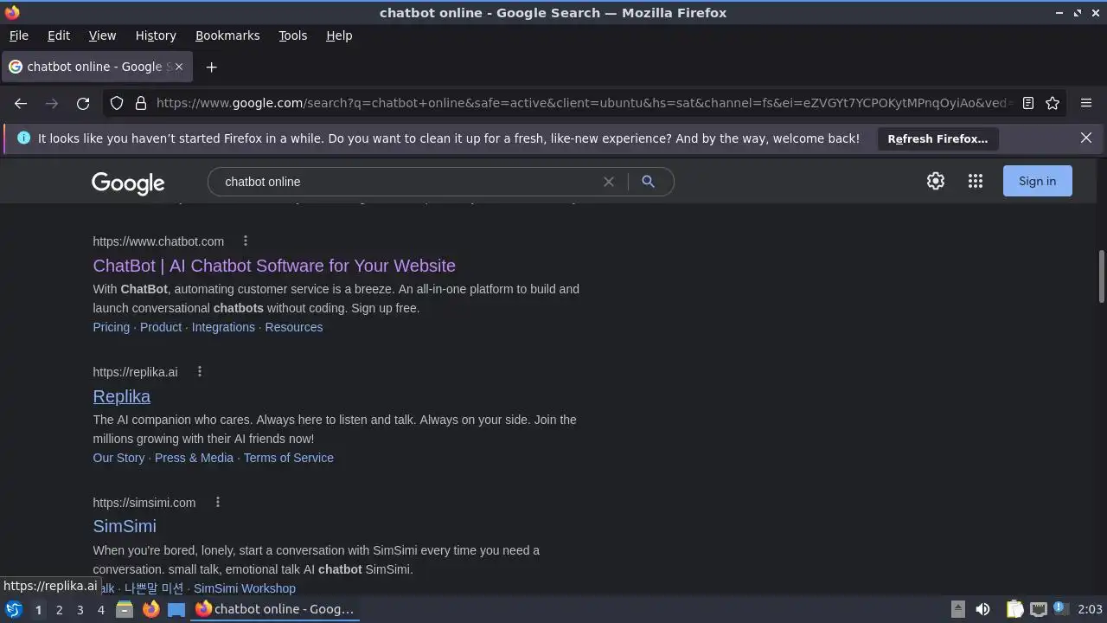
Task: Open the ChatBot AI Chatbot Software result
Action: 274,266
